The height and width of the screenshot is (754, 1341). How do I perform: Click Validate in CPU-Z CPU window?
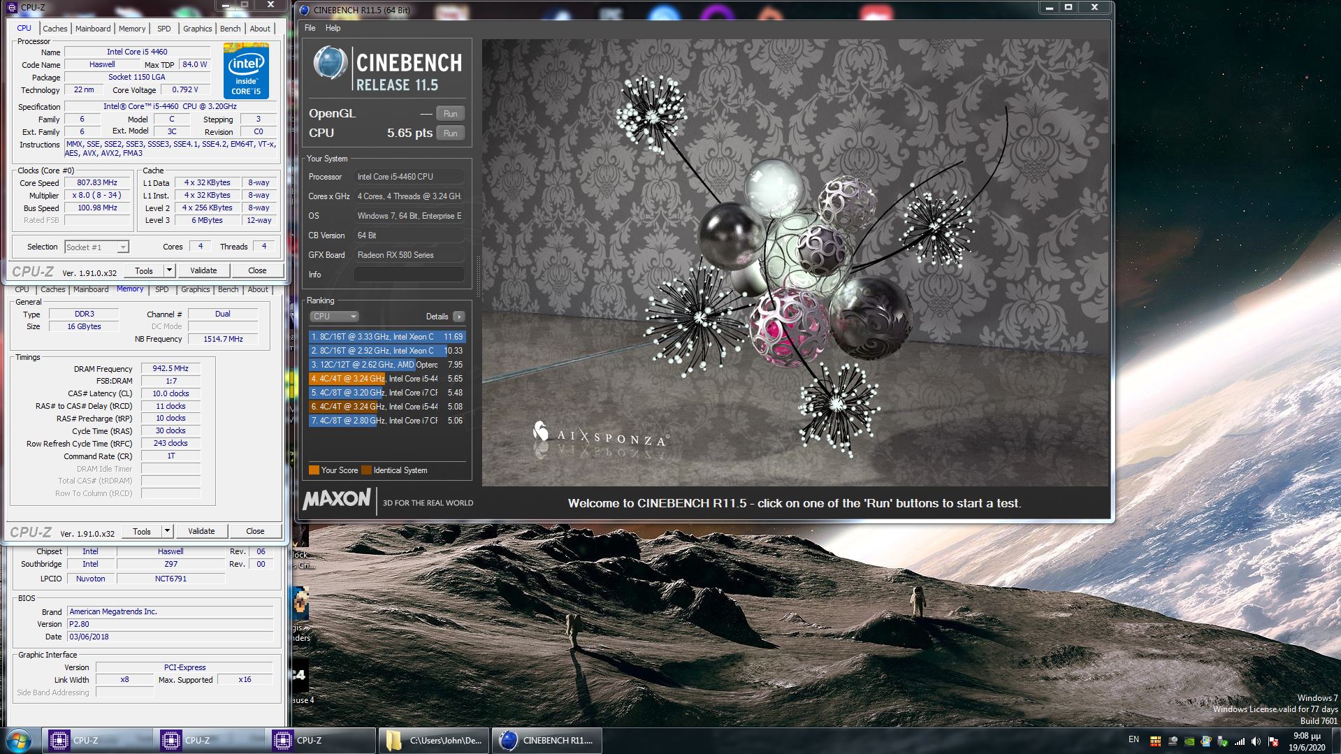tap(203, 270)
